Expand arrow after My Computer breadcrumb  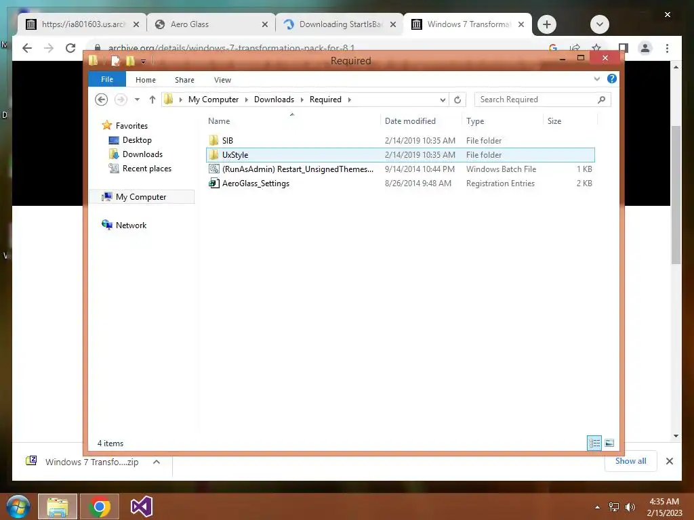point(247,100)
